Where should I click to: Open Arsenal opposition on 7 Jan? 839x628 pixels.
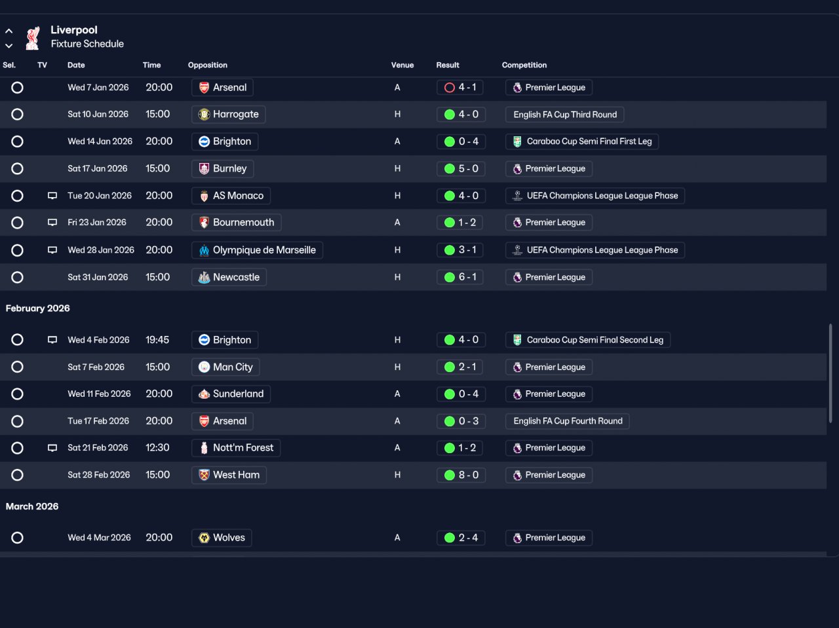click(222, 87)
